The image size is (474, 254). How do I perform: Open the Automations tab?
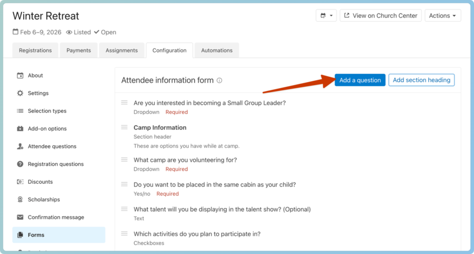(217, 51)
